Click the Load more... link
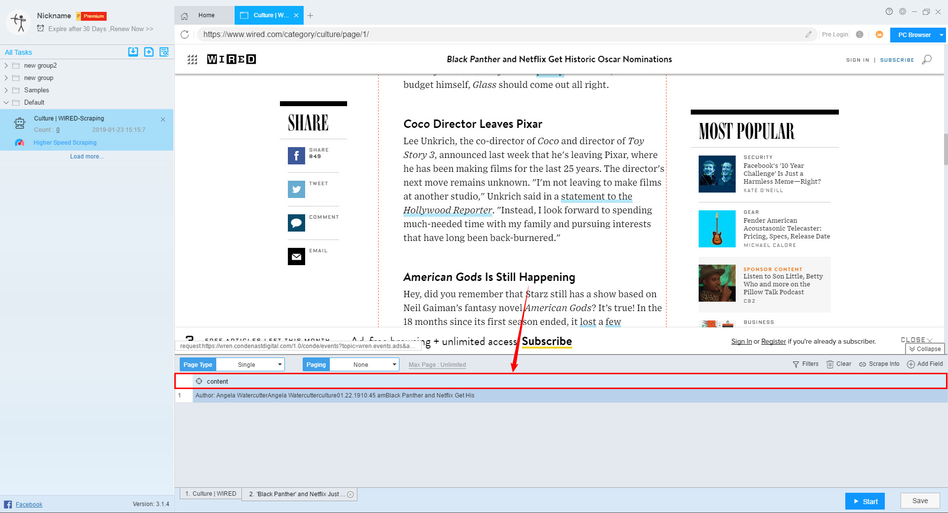 [x=87, y=157]
